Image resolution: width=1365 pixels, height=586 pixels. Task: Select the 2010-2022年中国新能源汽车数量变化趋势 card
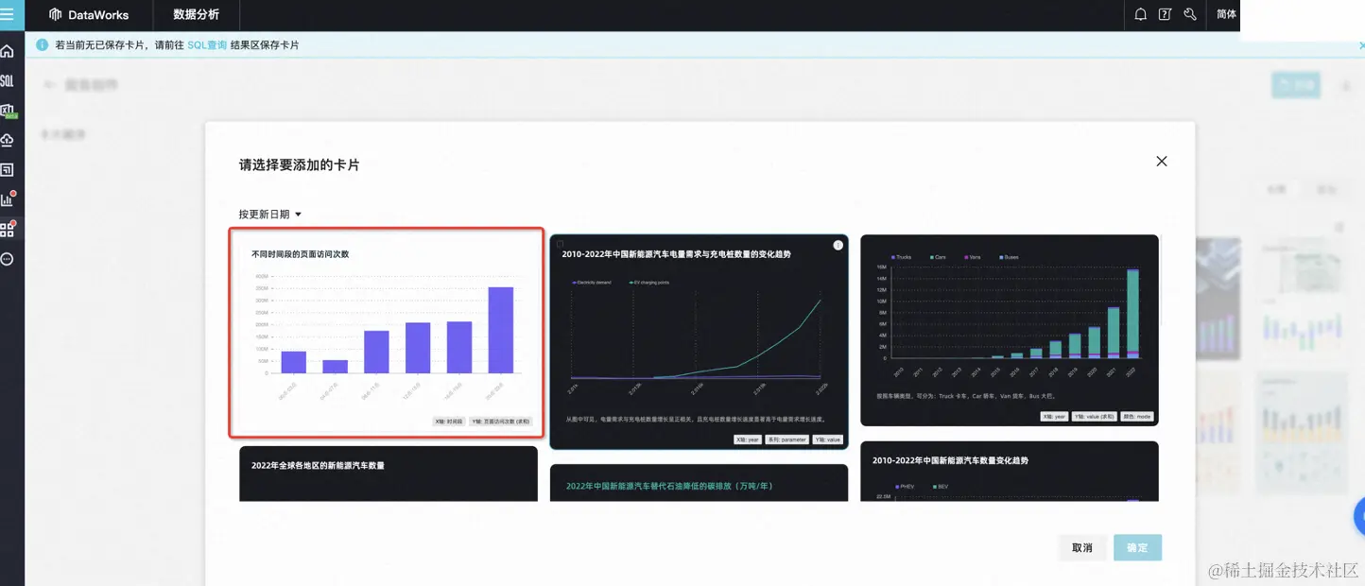[x=1009, y=471]
